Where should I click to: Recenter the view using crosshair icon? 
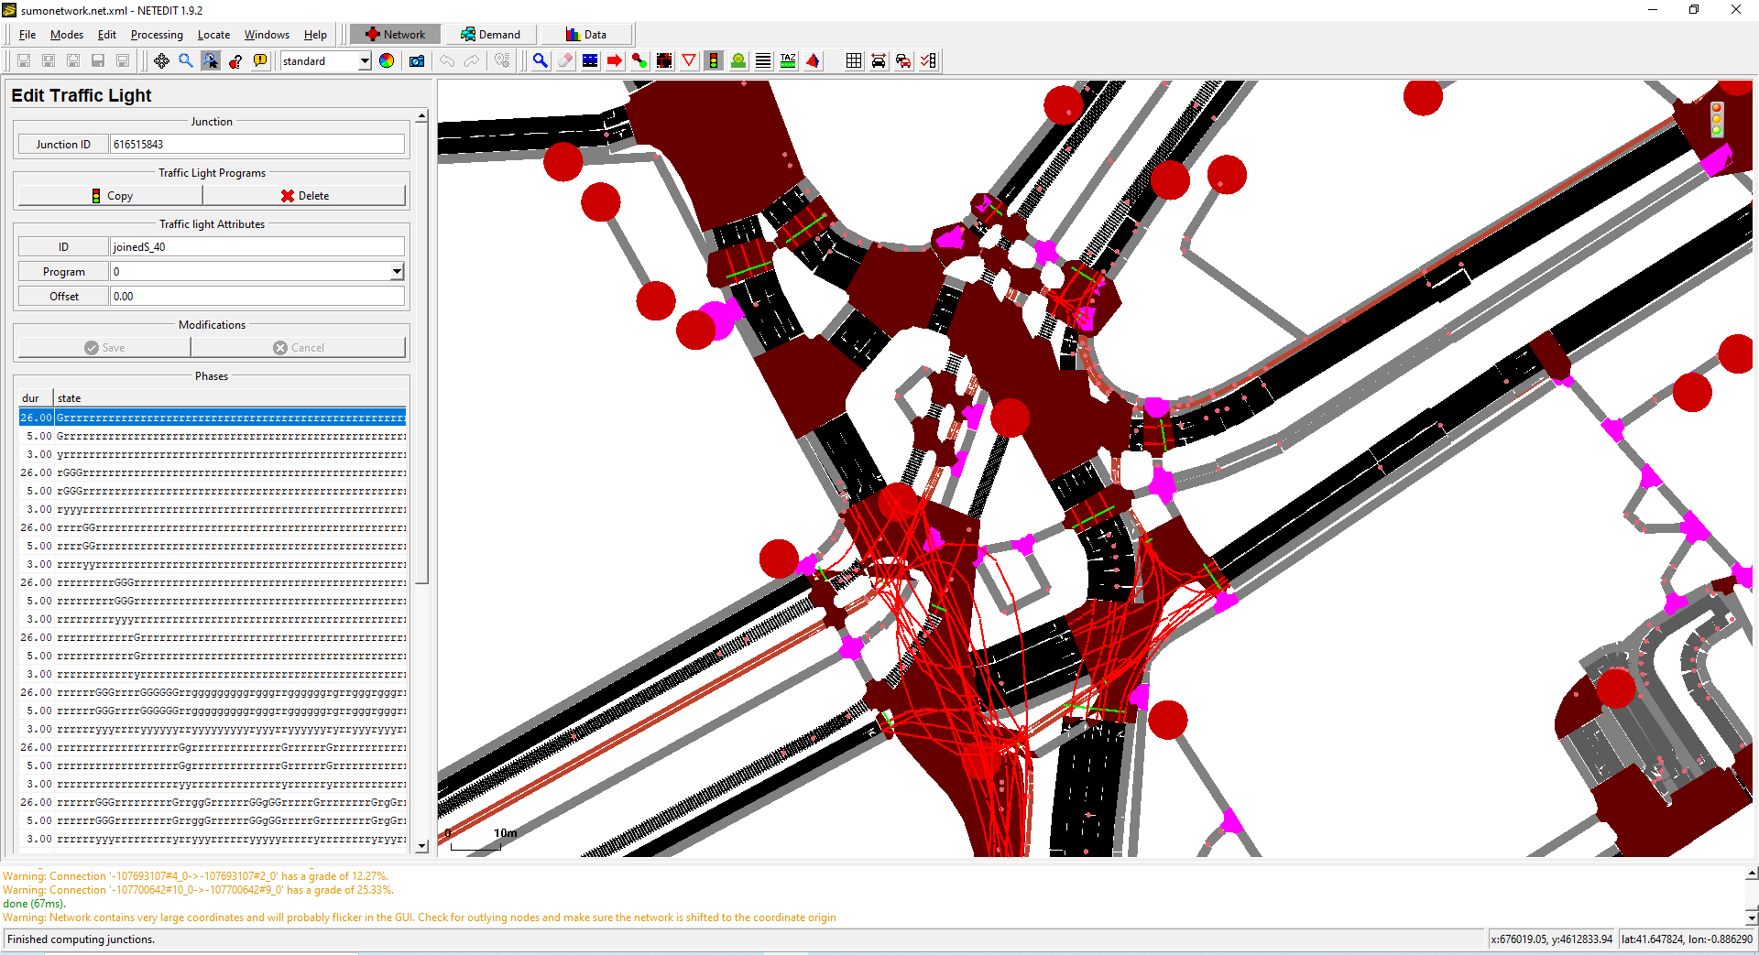point(161,61)
